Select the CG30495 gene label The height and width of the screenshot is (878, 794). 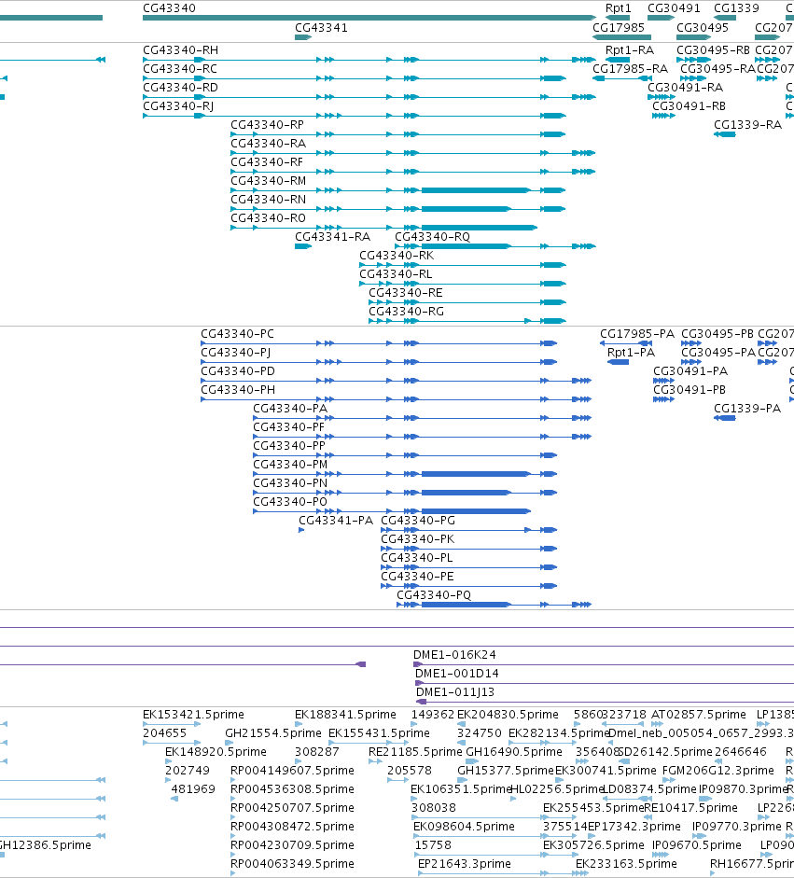point(703,28)
